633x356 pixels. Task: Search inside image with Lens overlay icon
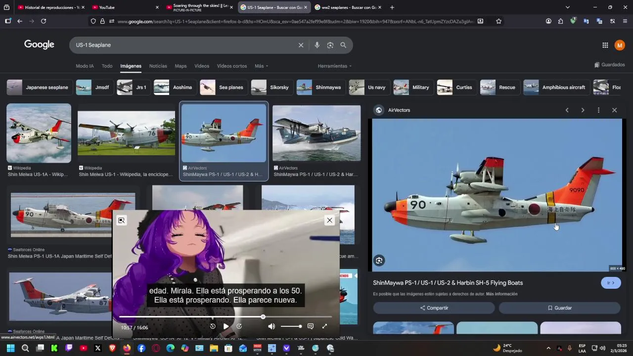379,261
